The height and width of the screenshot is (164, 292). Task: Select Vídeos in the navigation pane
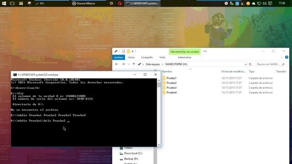[128, 148]
